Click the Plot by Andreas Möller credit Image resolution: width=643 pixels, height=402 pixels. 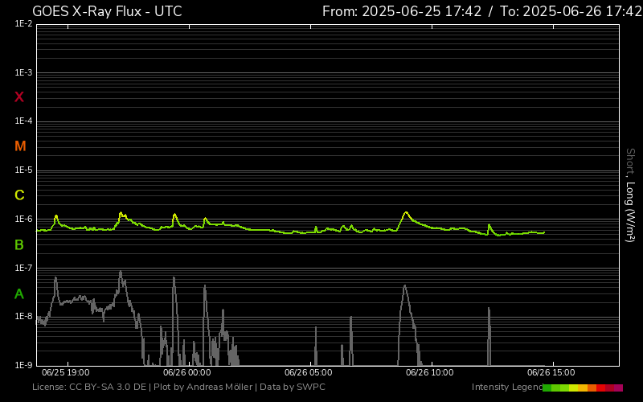click(203, 388)
